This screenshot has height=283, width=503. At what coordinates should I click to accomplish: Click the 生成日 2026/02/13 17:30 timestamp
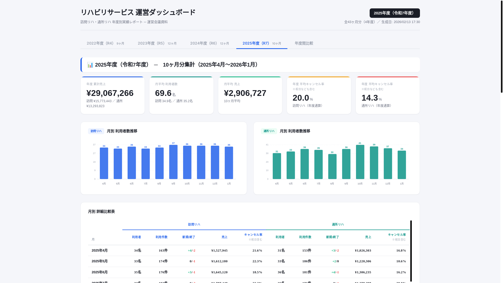(x=401, y=22)
